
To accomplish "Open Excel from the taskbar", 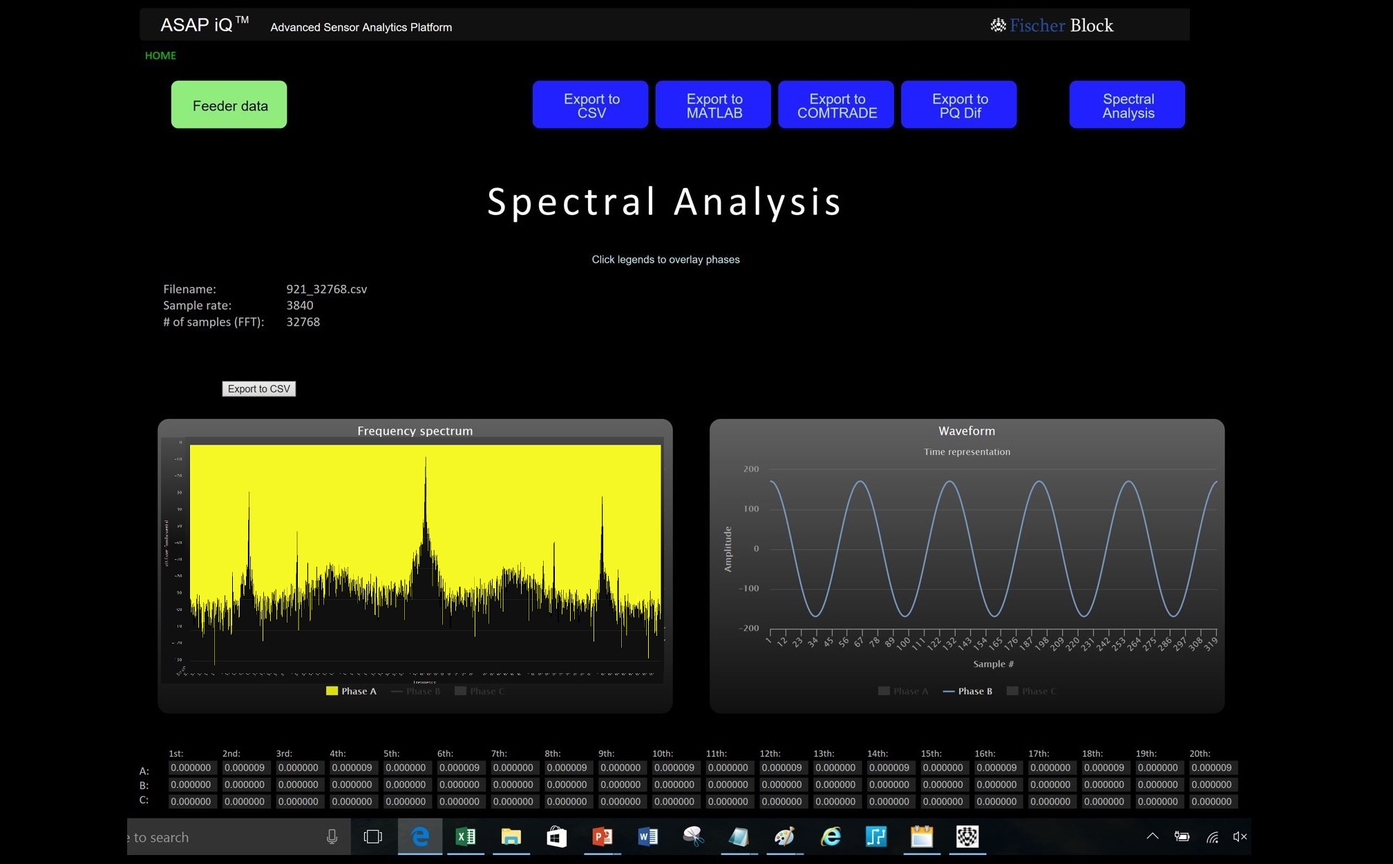I will (x=466, y=837).
